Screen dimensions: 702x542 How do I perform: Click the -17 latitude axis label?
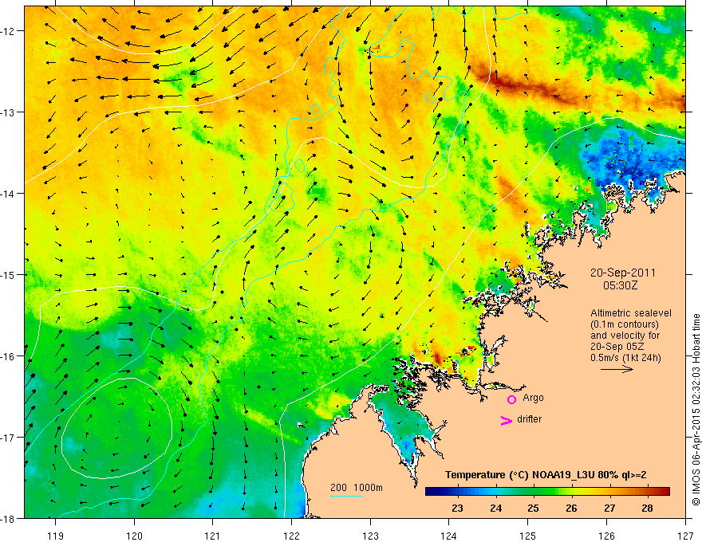click(x=9, y=438)
